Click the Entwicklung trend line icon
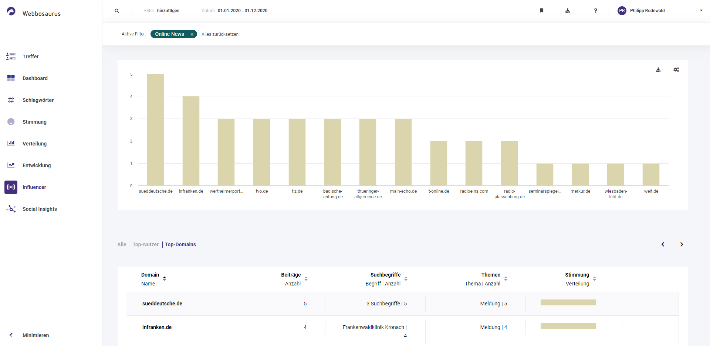This screenshot has height=346, width=710. pyautogui.click(x=11, y=165)
